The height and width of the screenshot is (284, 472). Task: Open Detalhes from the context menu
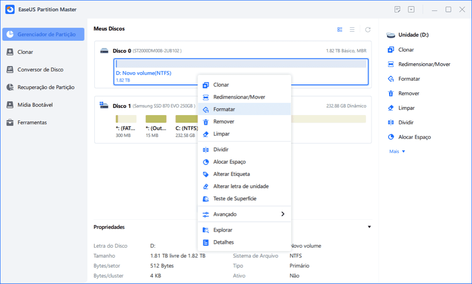[244, 242]
